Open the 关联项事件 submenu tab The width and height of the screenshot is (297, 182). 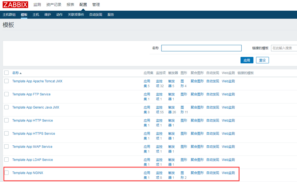[76, 15]
